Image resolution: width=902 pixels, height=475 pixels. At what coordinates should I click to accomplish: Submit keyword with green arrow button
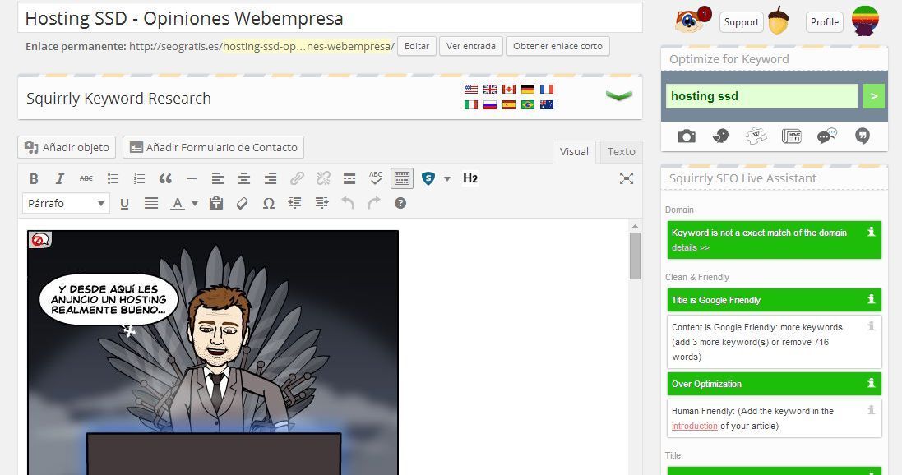pyautogui.click(x=873, y=96)
